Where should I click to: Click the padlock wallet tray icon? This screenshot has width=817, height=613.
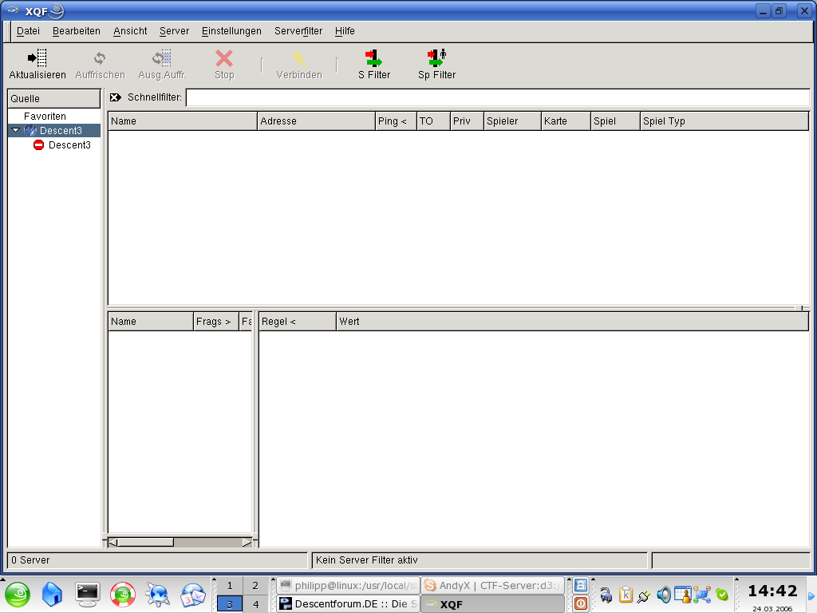[x=606, y=595]
